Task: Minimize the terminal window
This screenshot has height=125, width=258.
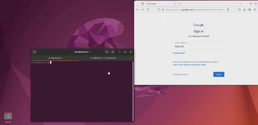Action: click(119, 52)
